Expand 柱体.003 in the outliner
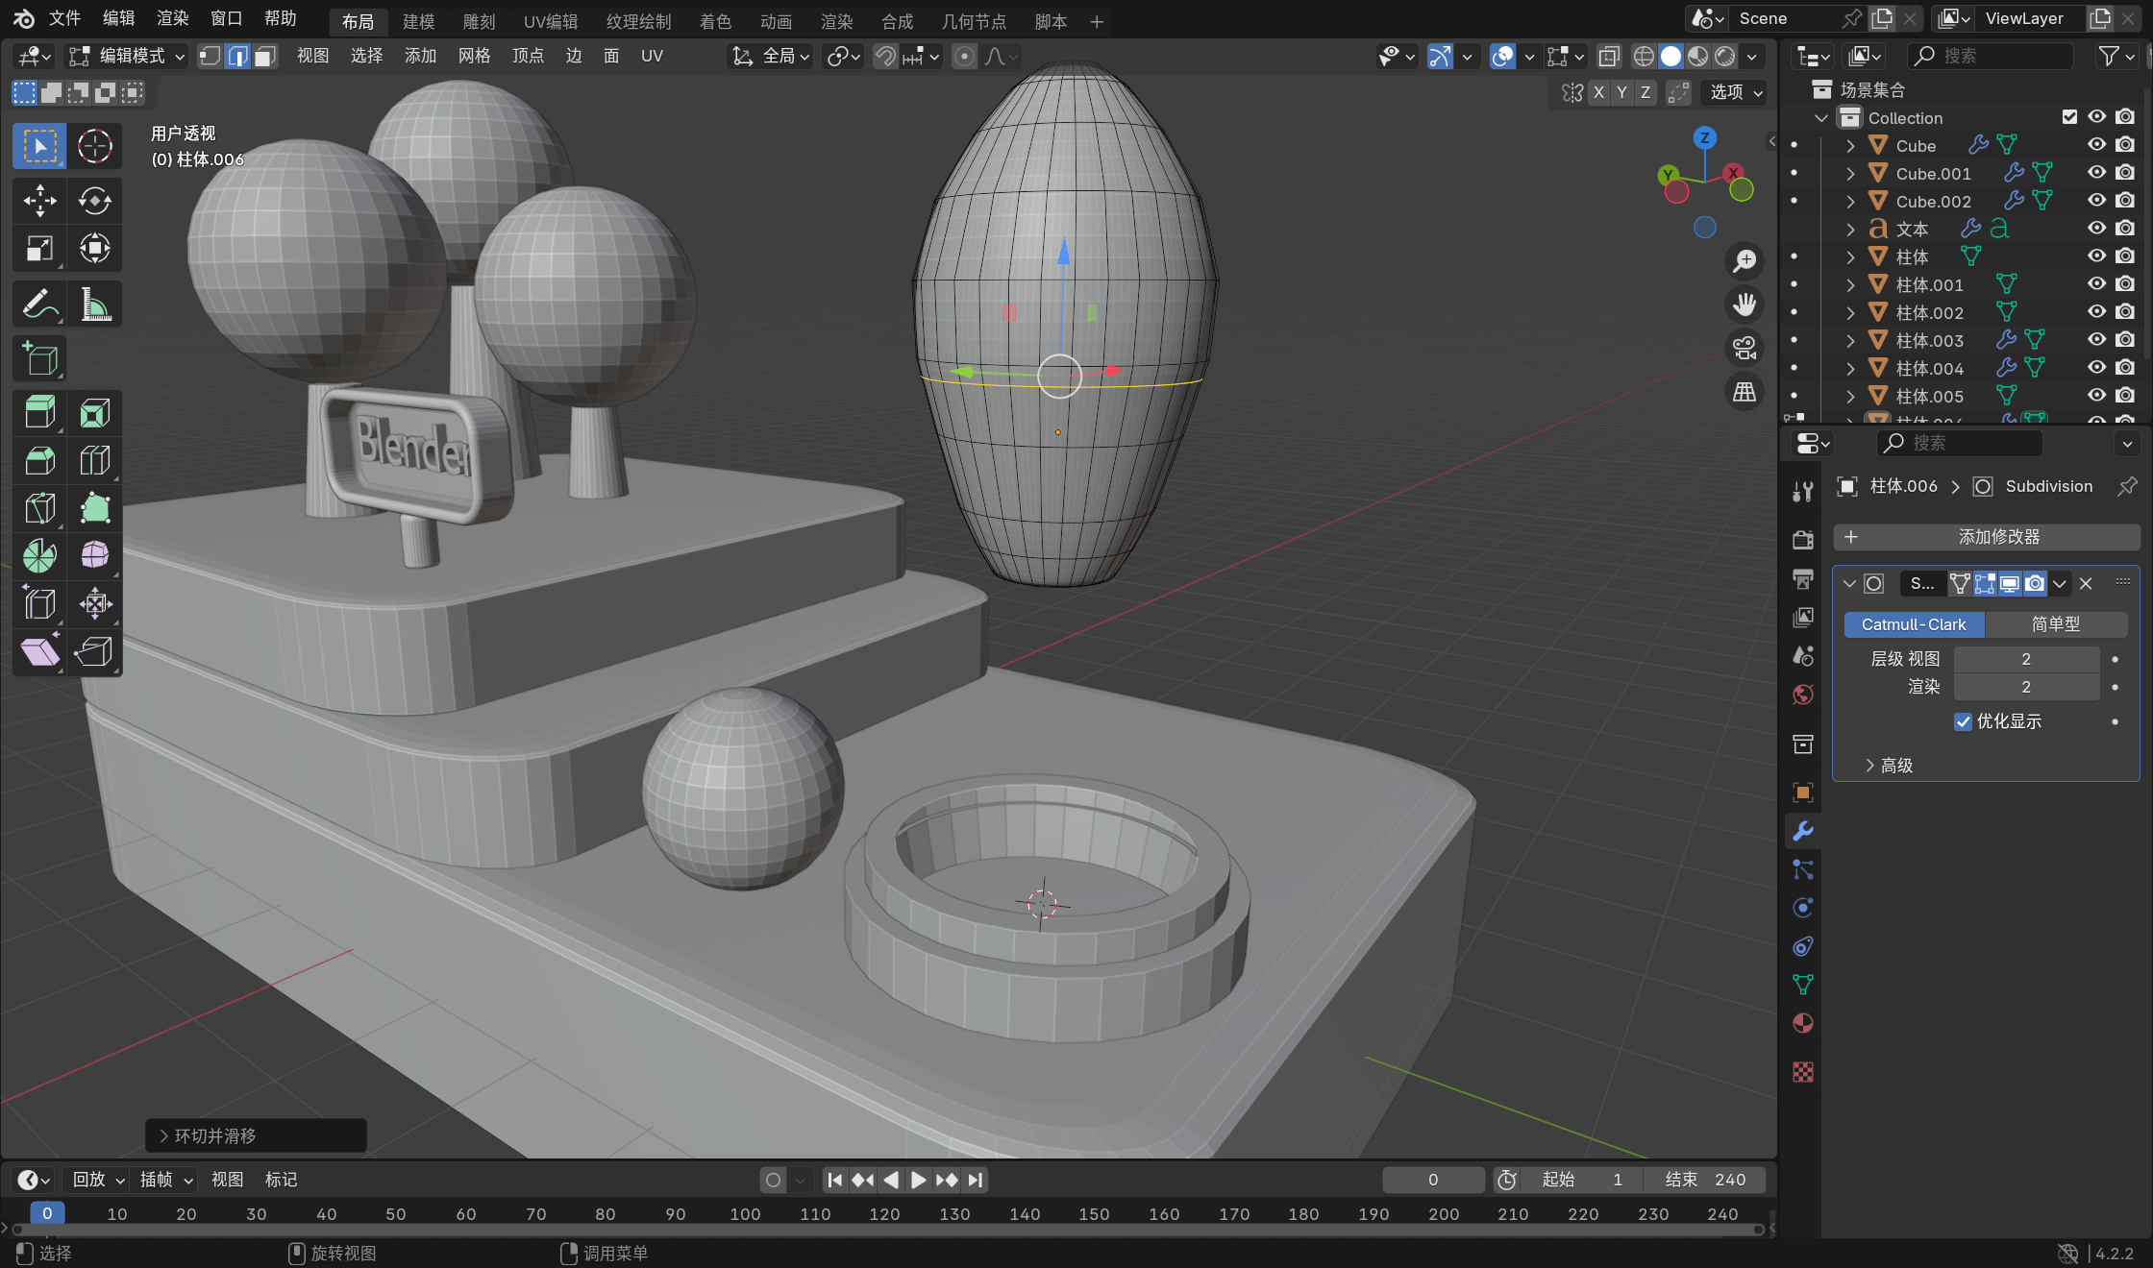Viewport: 2153px width, 1268px height. point(1850,340)
